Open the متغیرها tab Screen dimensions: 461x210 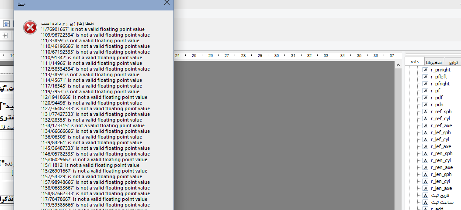point(435,62)
